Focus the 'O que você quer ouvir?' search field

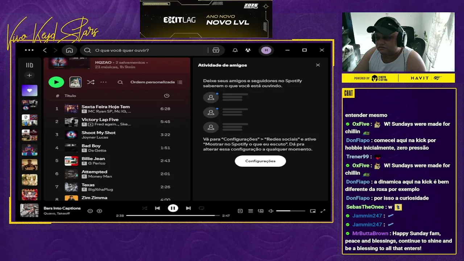point(145,50)
